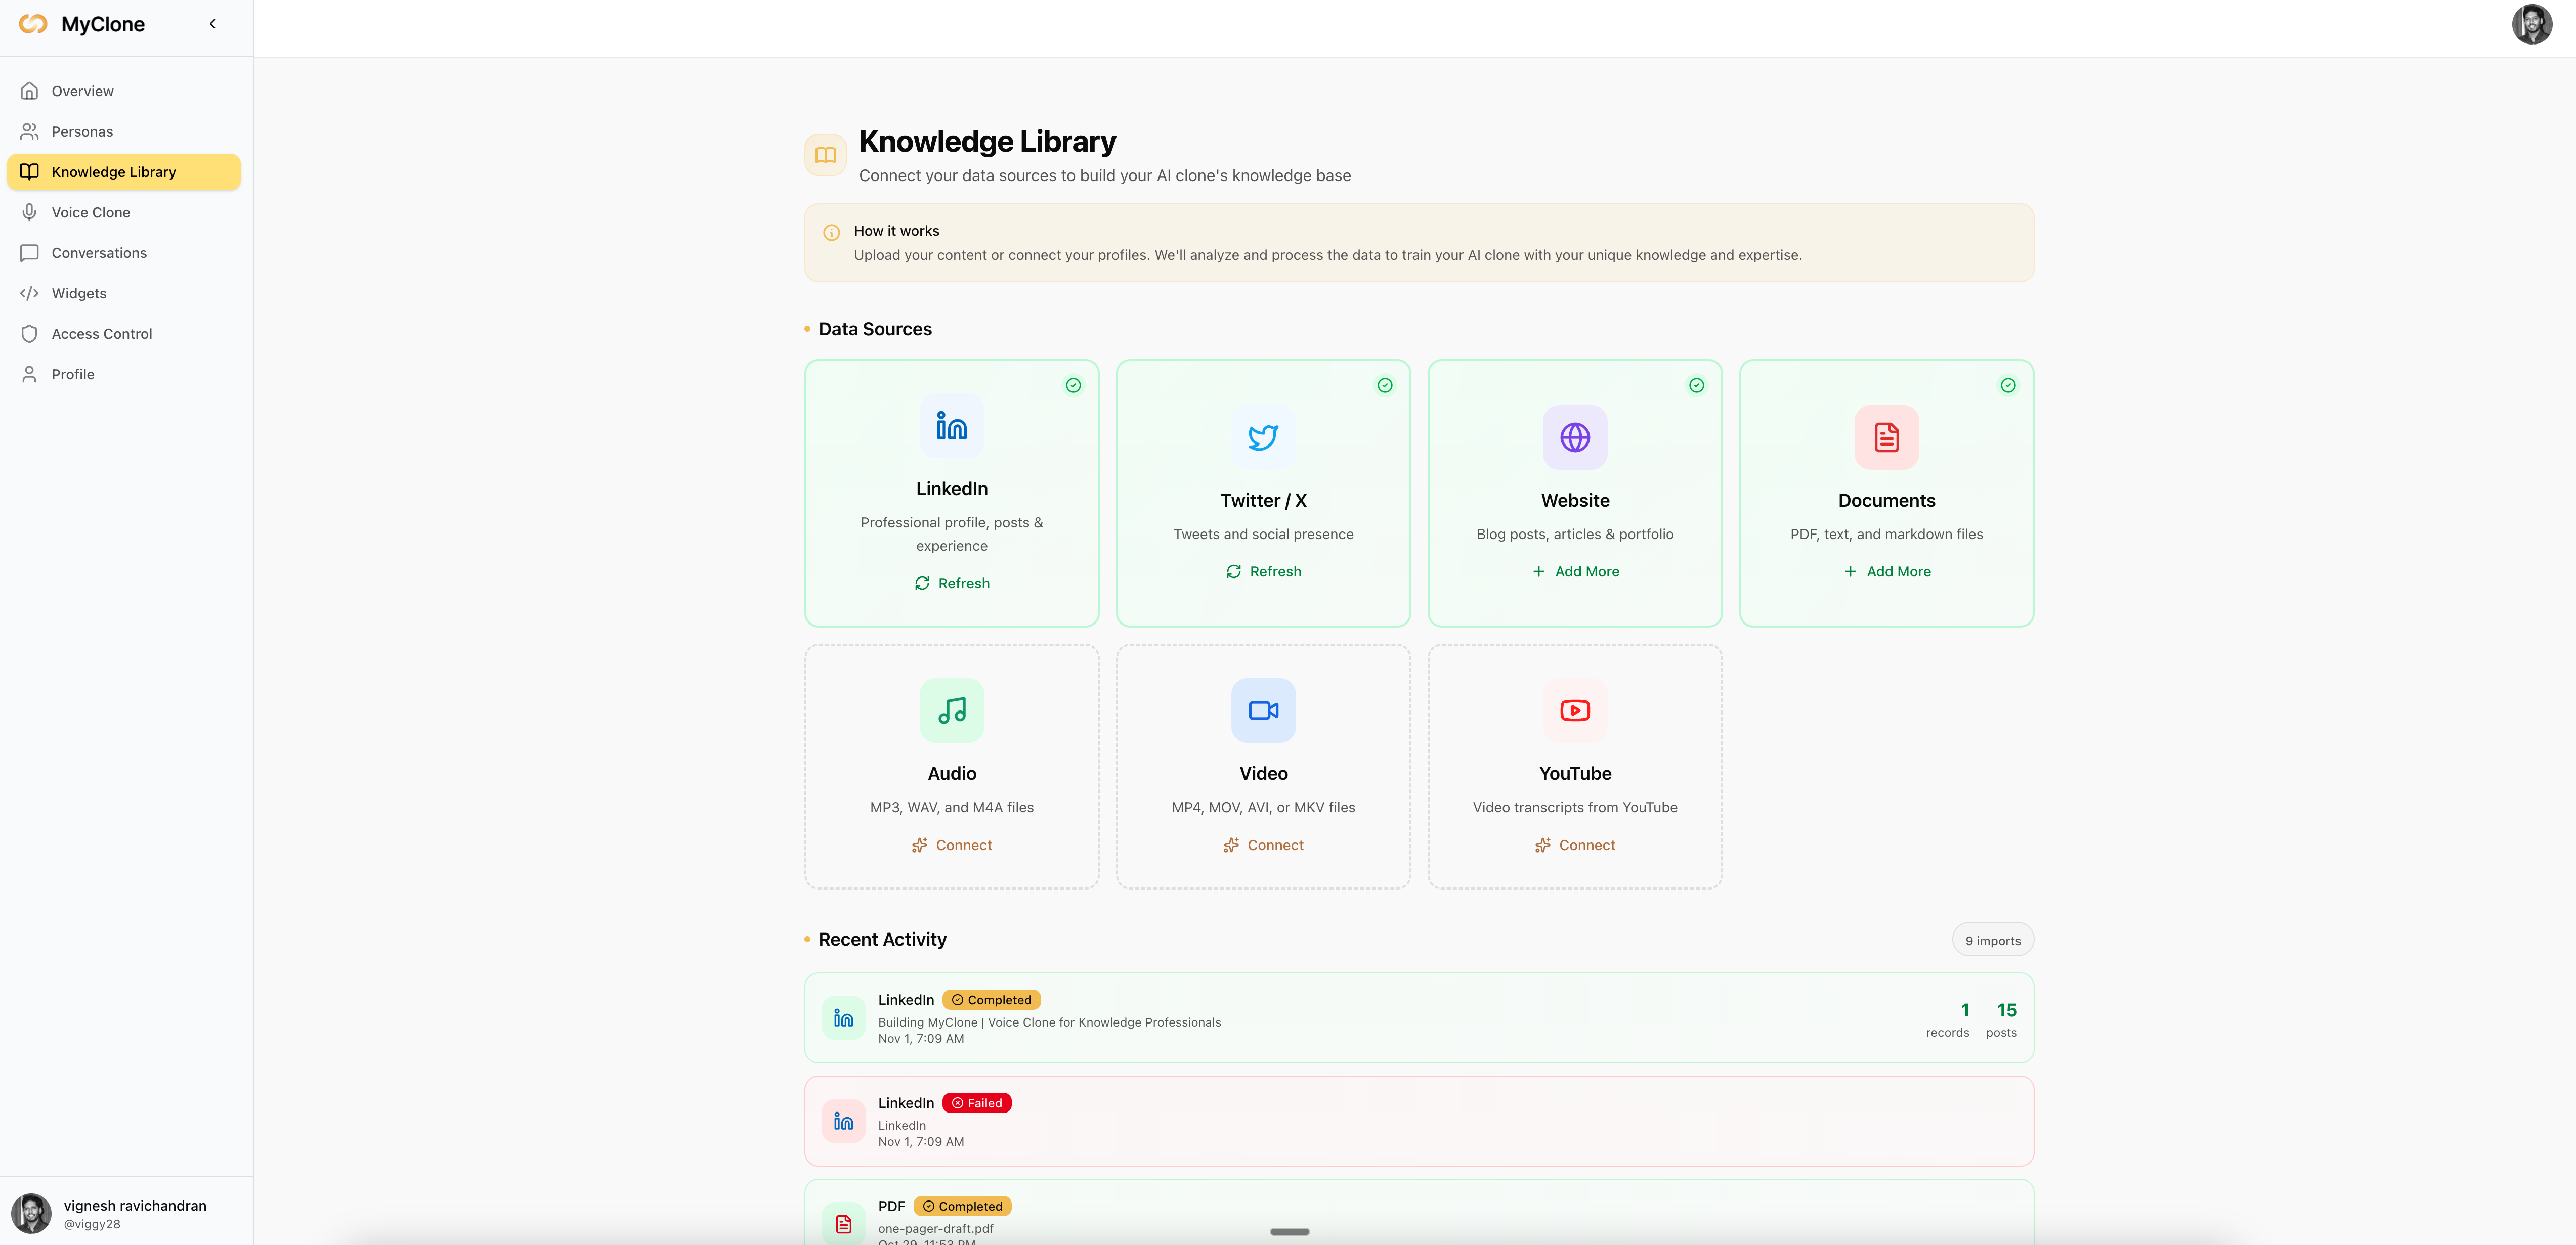Image resolution: width=2576 pixels, height=1245 pixels.
Task: Click the green check on Website card
Action: [x=1696, y=385]
